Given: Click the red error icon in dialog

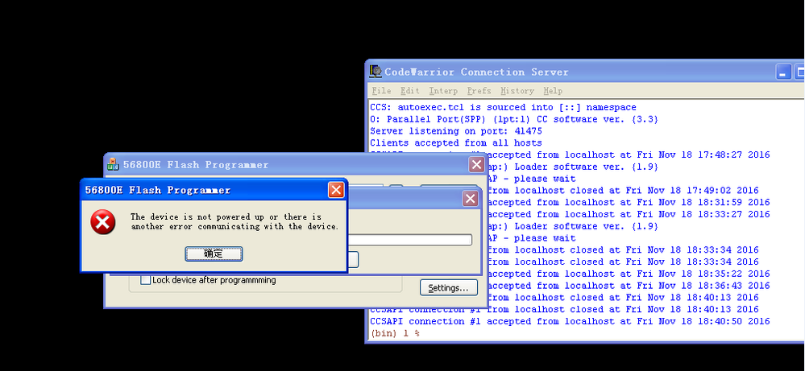Looking at the screenshot, I should coord(102,222).
